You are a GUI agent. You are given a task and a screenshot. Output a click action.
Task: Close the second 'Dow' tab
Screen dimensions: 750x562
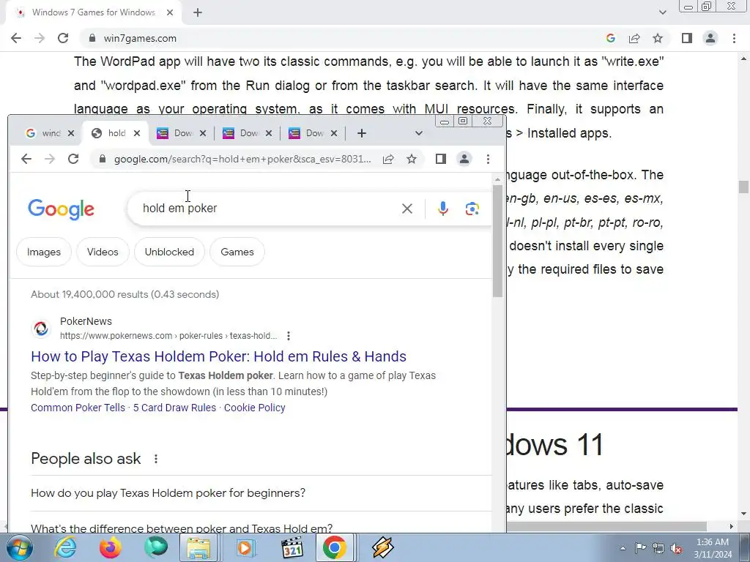269,133
